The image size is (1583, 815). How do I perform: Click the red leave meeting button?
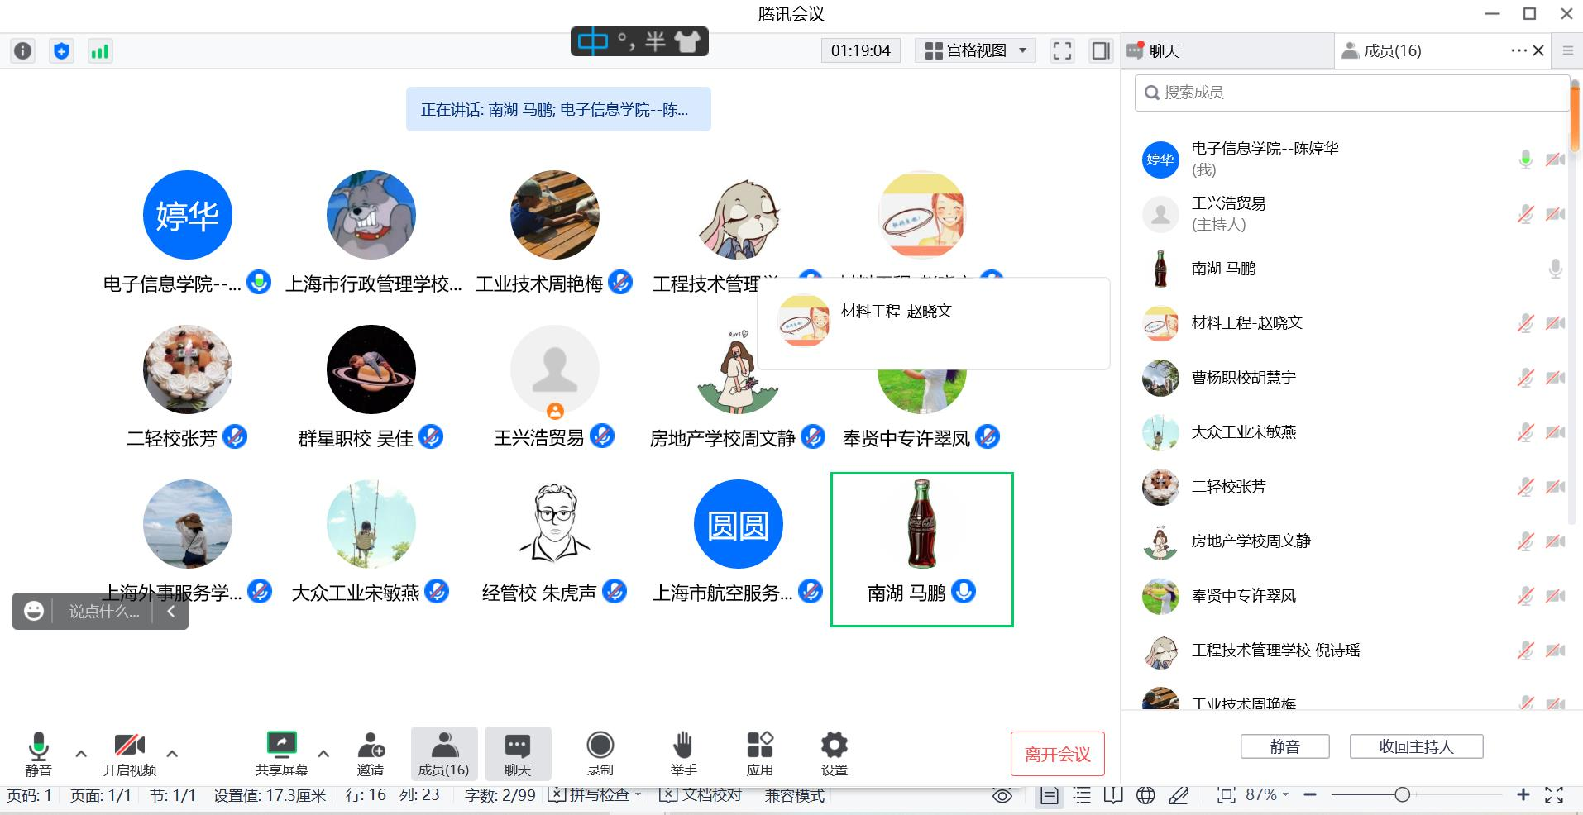tap(1057, 754)
